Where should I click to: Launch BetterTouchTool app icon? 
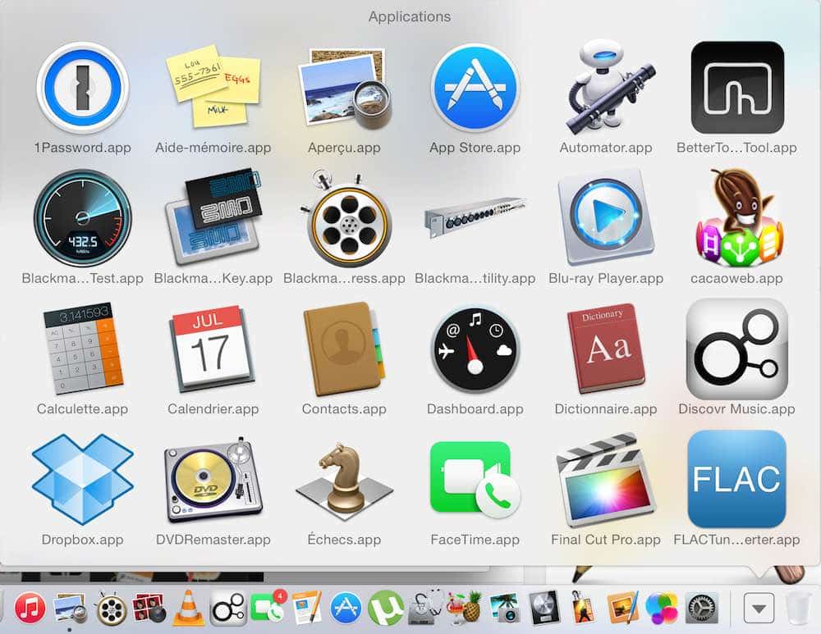tap(737, 88)
